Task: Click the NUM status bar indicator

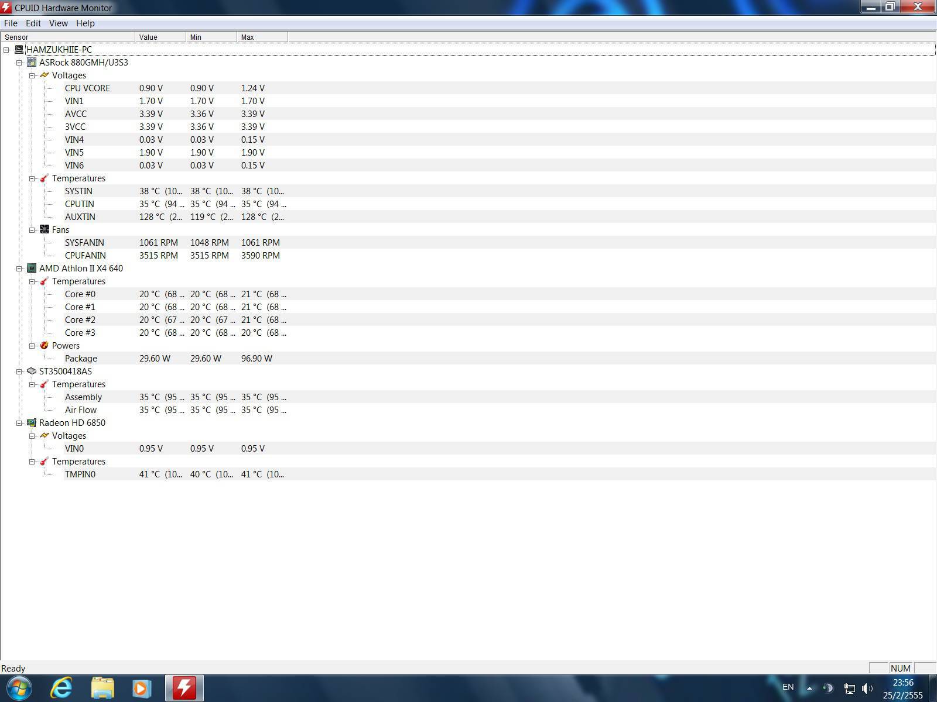Action: click(x=900, y=668)
